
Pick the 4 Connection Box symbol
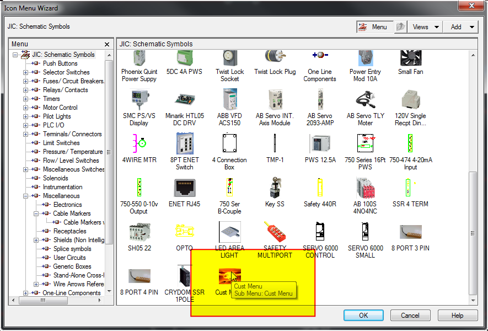pyautogui.click(x=230, y=143)
